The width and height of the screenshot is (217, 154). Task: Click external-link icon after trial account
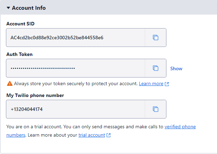(x=108, y=135)
